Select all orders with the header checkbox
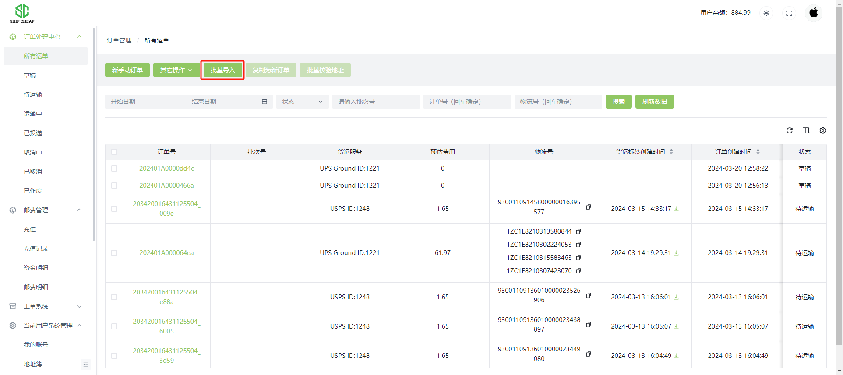 pyautogui.click(x=114, y=152)
